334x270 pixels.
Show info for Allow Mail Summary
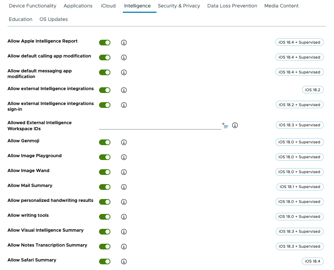[124, 187]
